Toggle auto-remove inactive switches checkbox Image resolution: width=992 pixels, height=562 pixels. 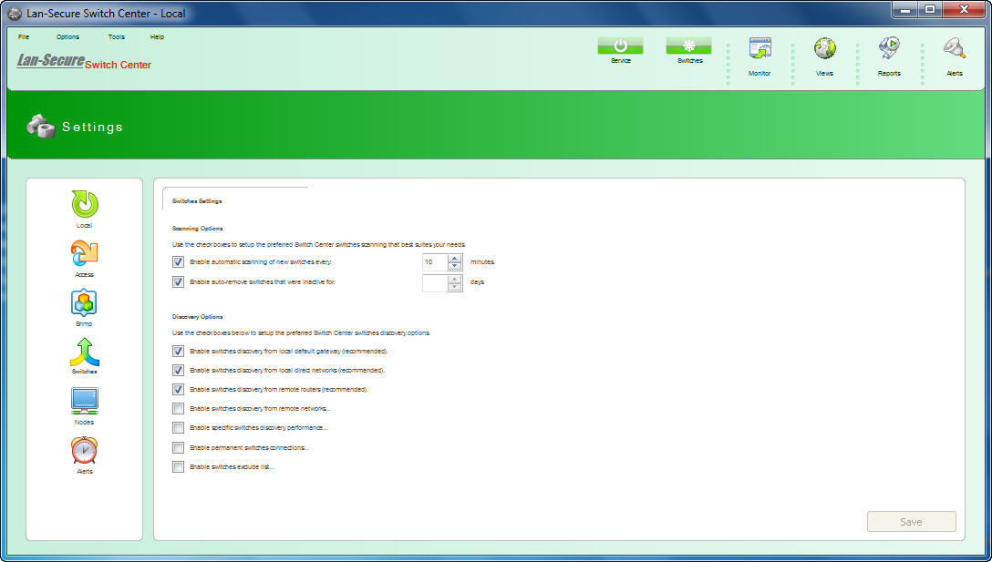(179, 282)
